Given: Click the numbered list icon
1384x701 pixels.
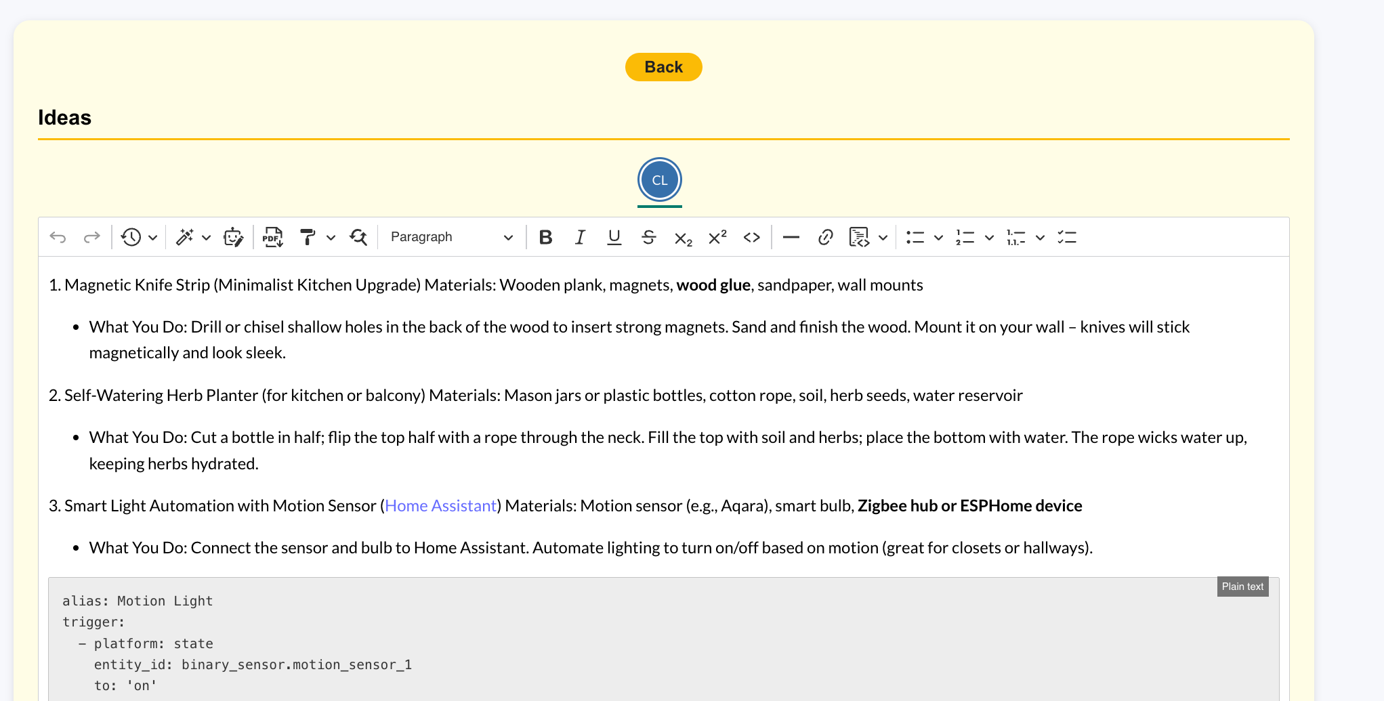Looking at the screenshot, I should (x=965, y=237).
